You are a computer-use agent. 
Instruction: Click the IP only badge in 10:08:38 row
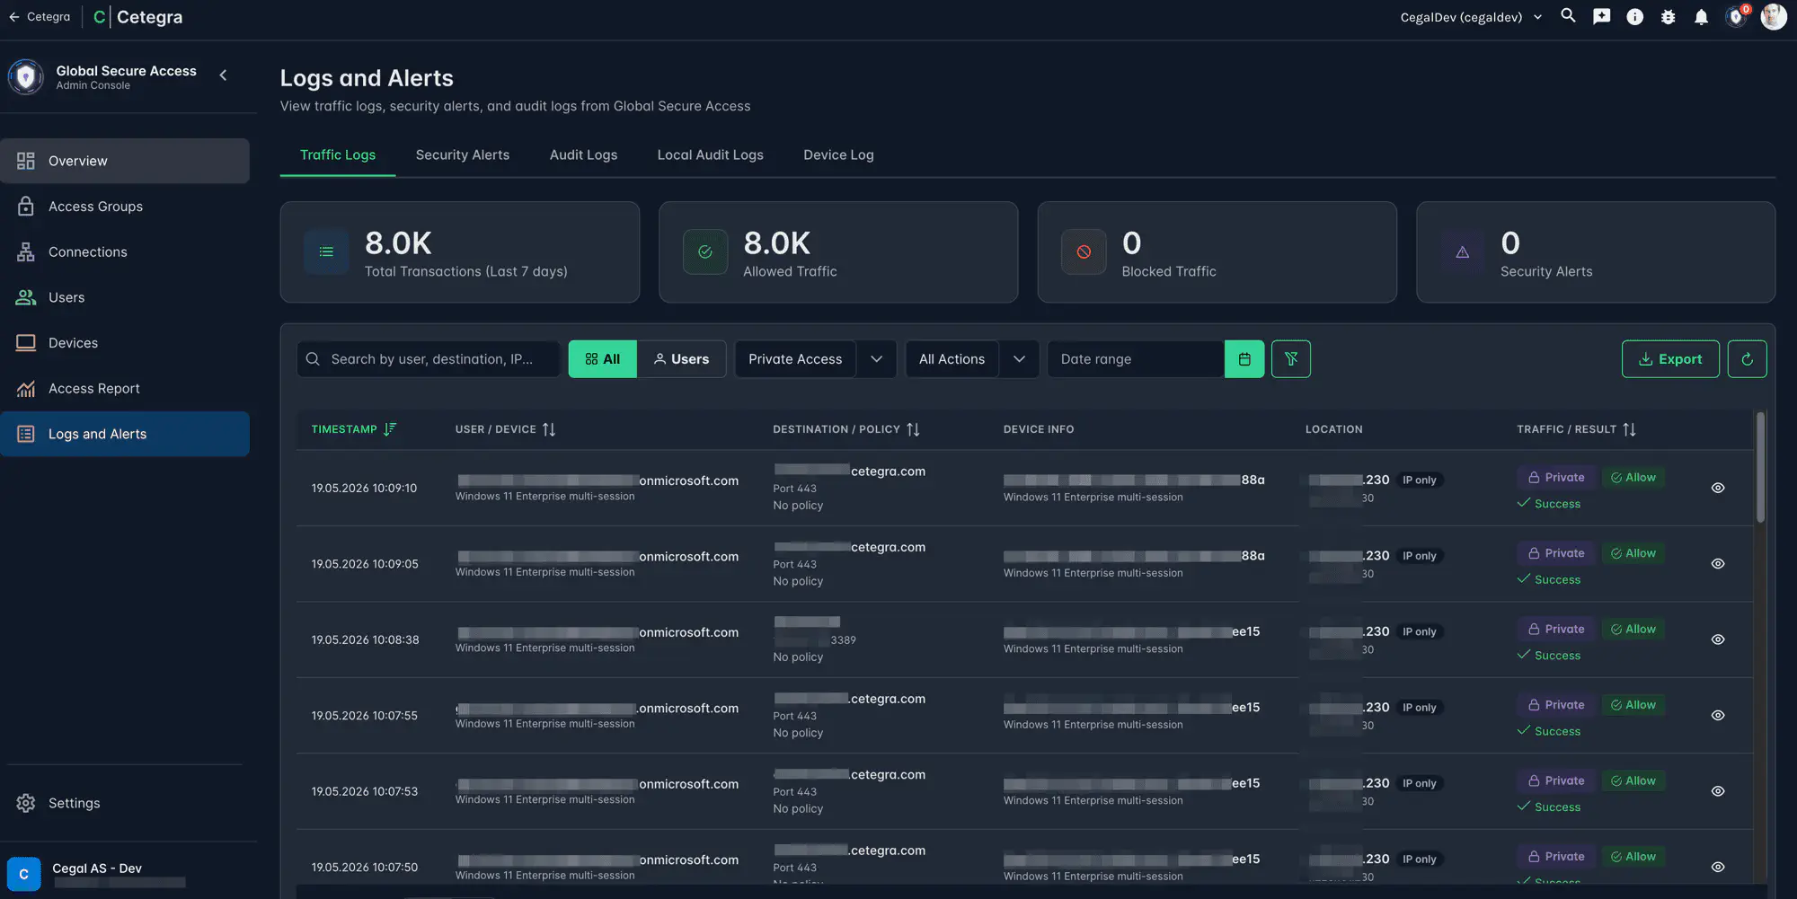[x=1420, y=632]
